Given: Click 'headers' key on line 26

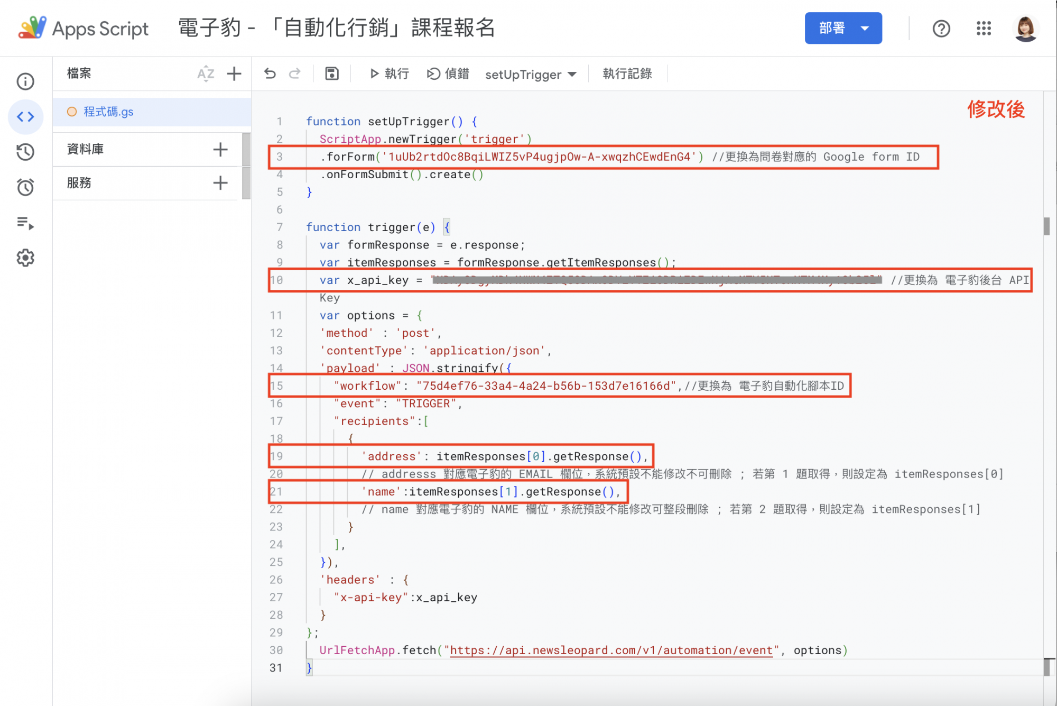Looking at the screenshot, I should [350, 580].
